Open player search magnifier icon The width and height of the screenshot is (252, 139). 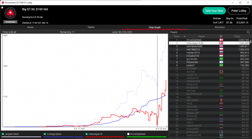(x=248, y=32)
